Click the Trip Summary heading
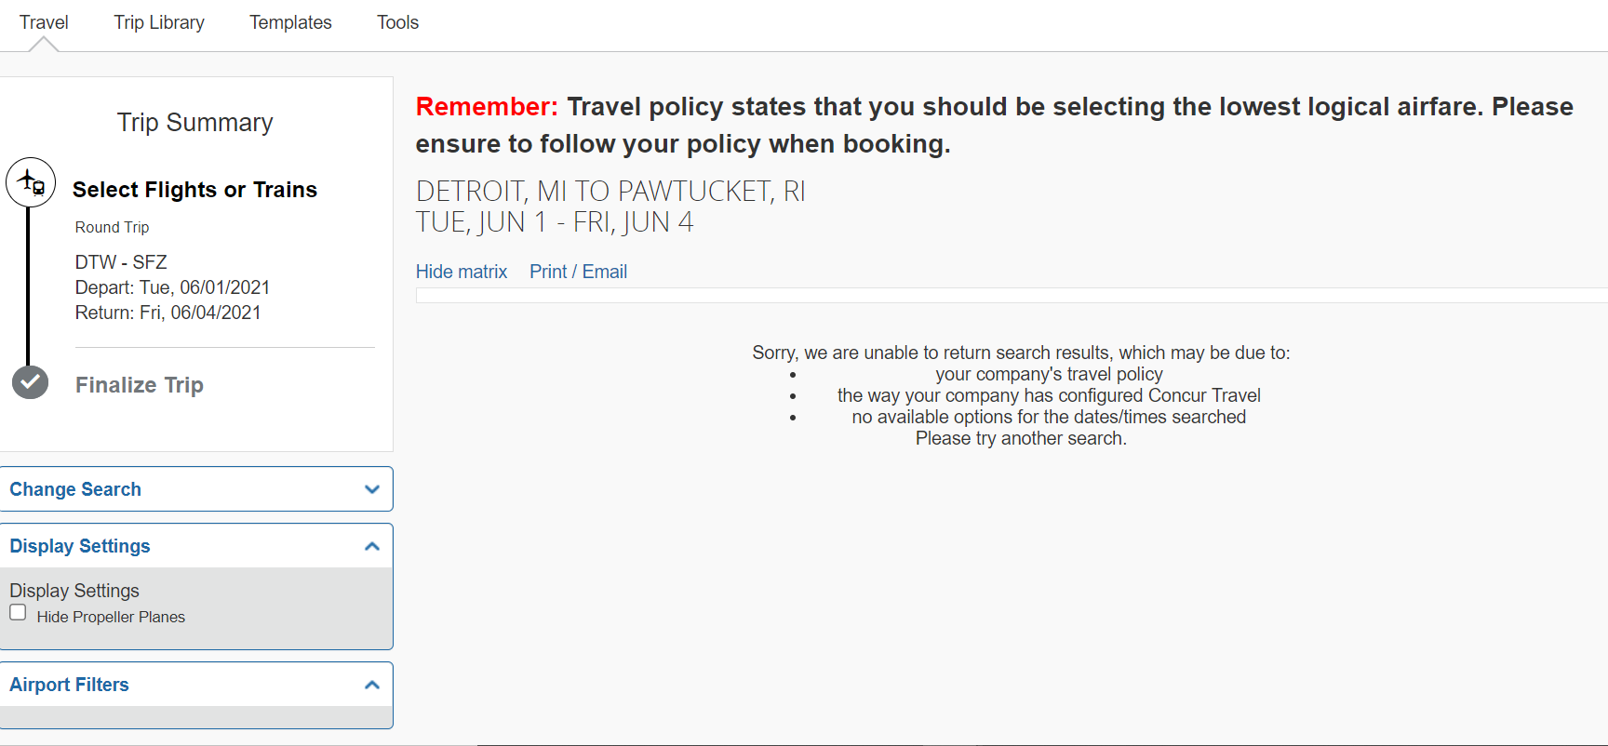 point(195,123)
